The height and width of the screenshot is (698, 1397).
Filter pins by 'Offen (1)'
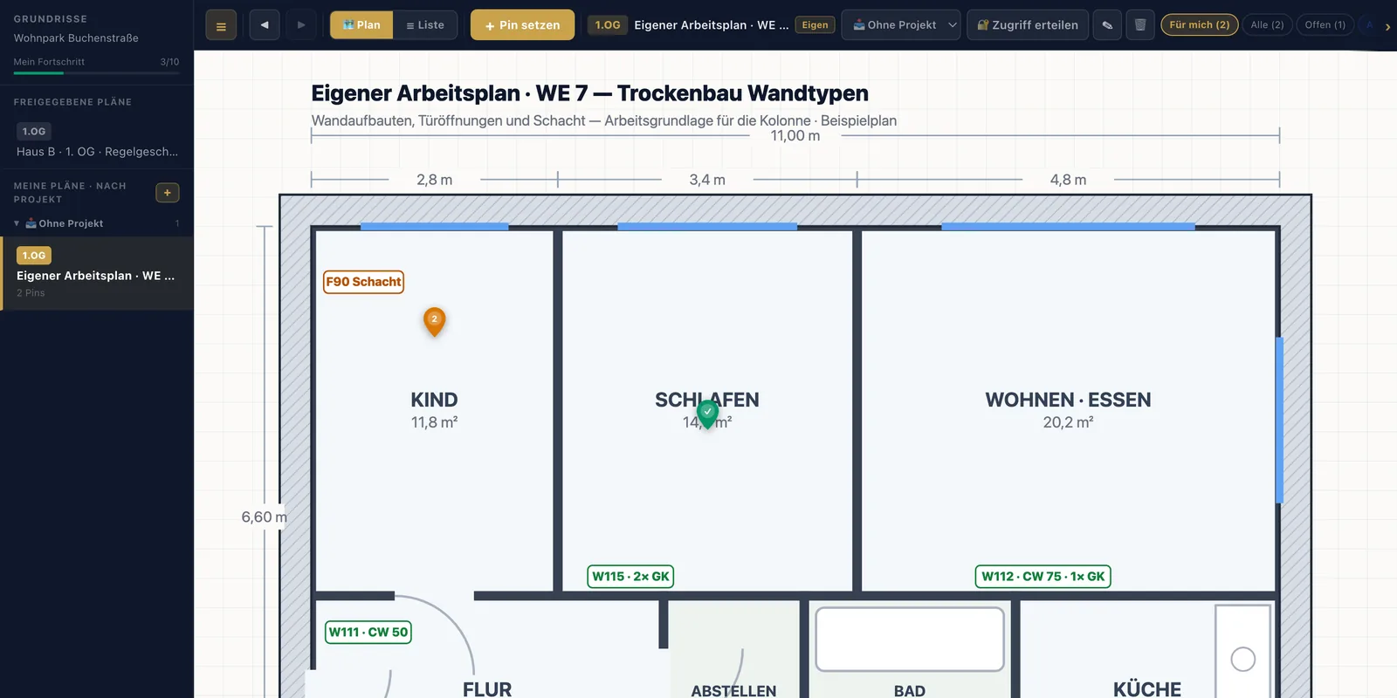1325,25
